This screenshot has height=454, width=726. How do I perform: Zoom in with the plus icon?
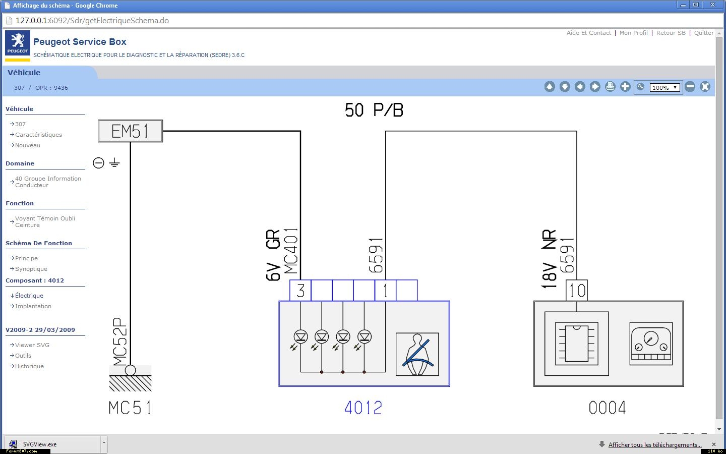click(625, 87)
